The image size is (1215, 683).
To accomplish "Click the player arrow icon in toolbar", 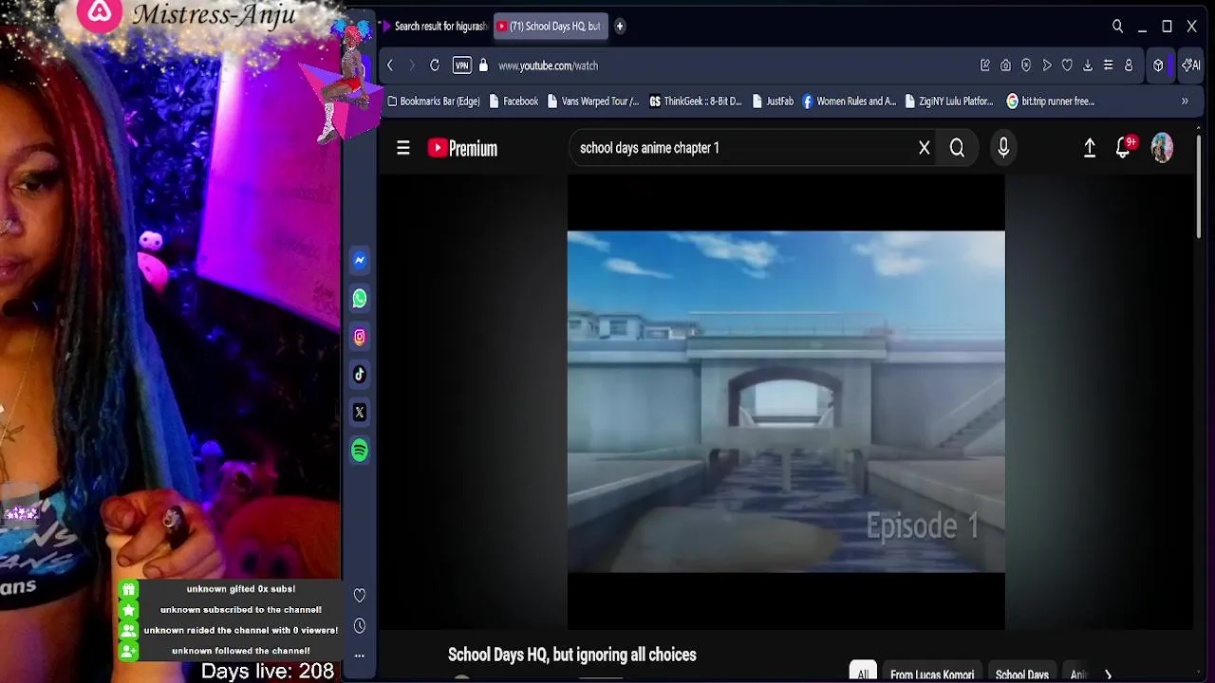I will pyautogui.click(x=1047, y=65).
